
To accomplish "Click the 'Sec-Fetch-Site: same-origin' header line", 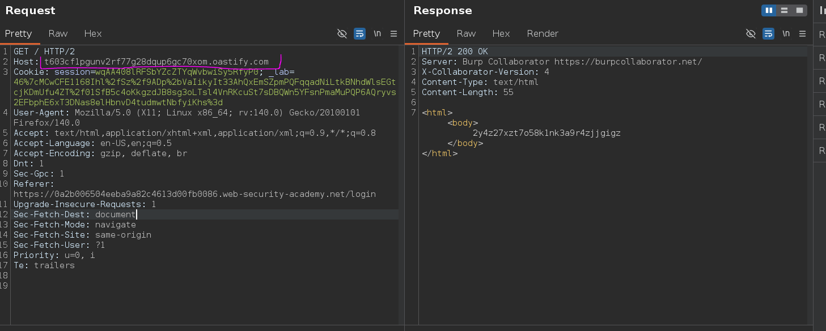I will 82,235.
